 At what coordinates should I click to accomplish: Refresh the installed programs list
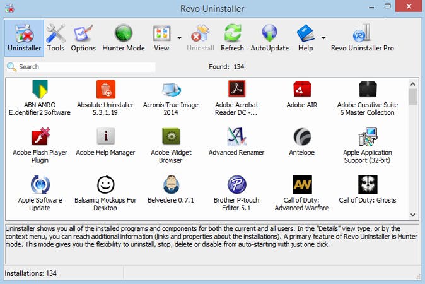point(232,38)
